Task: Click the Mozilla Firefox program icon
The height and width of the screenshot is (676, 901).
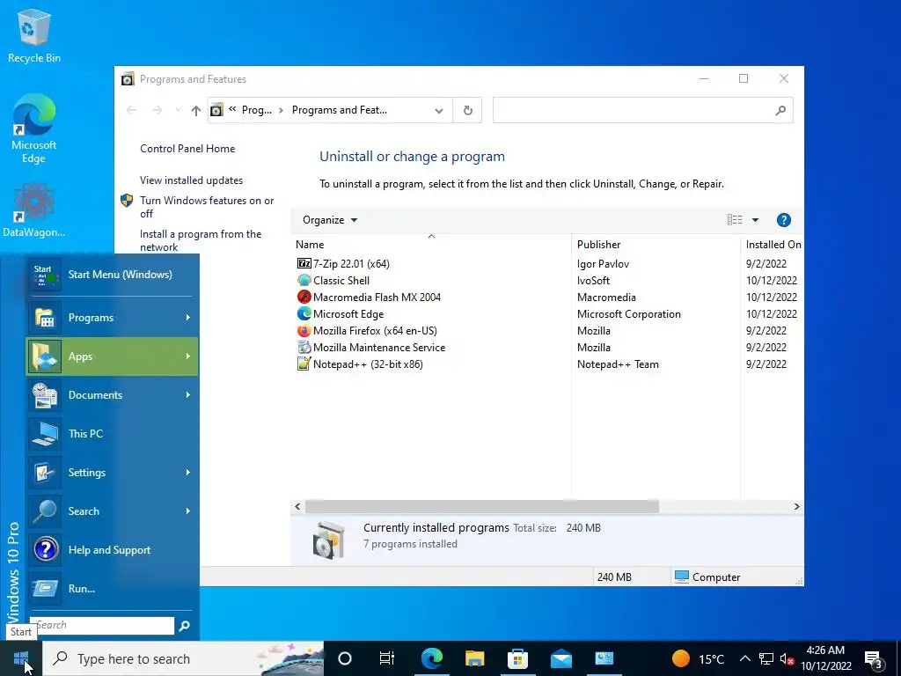Action: (304, 331)
